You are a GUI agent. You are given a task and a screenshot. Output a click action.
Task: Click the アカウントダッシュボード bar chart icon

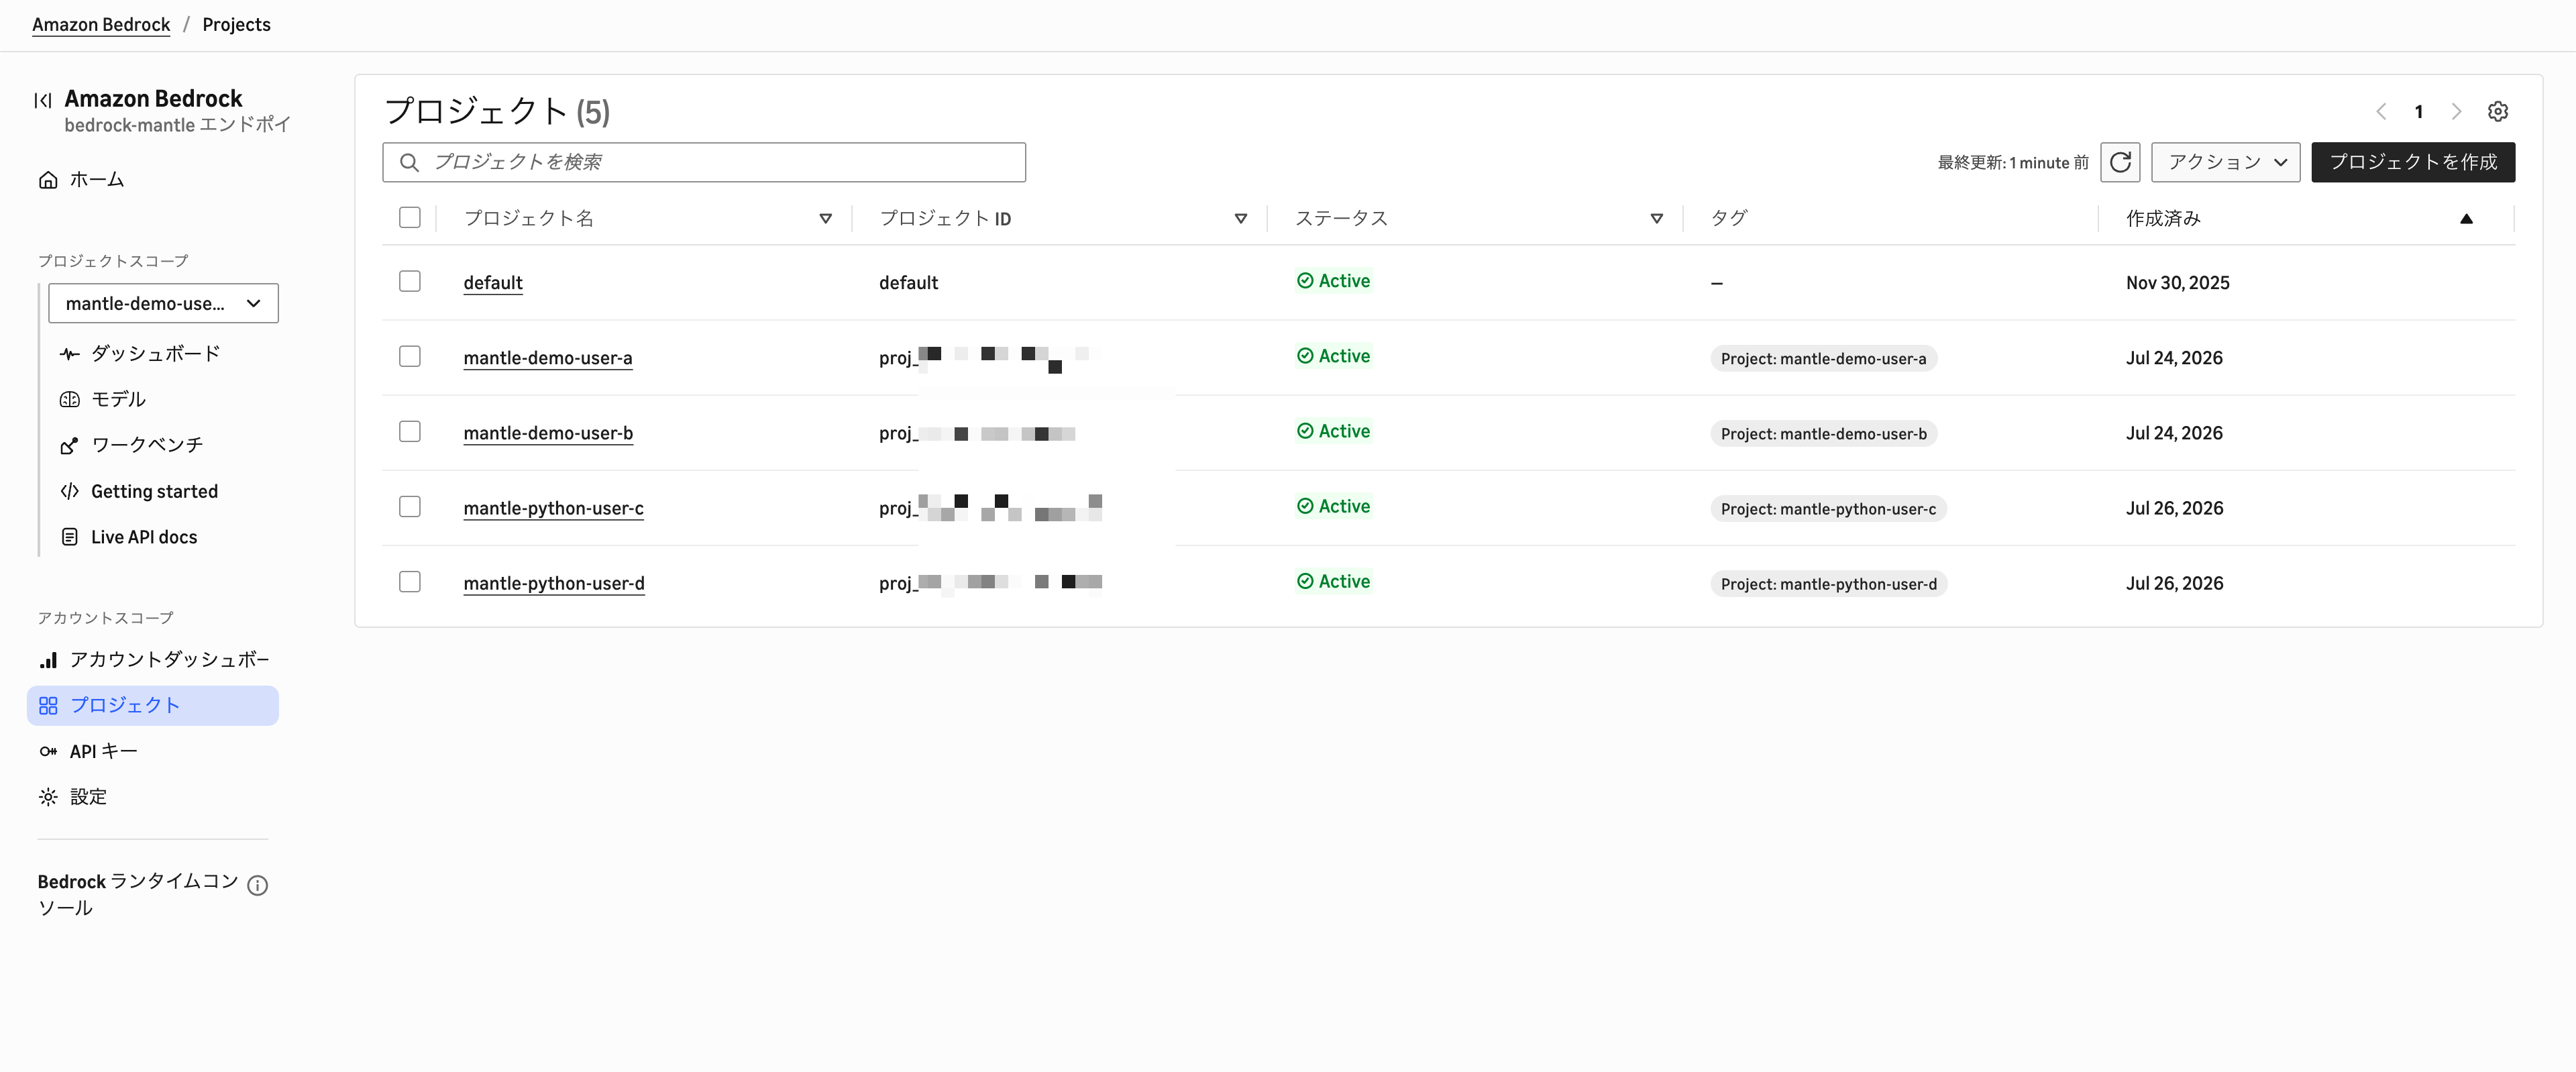click(x=48, y=660)
